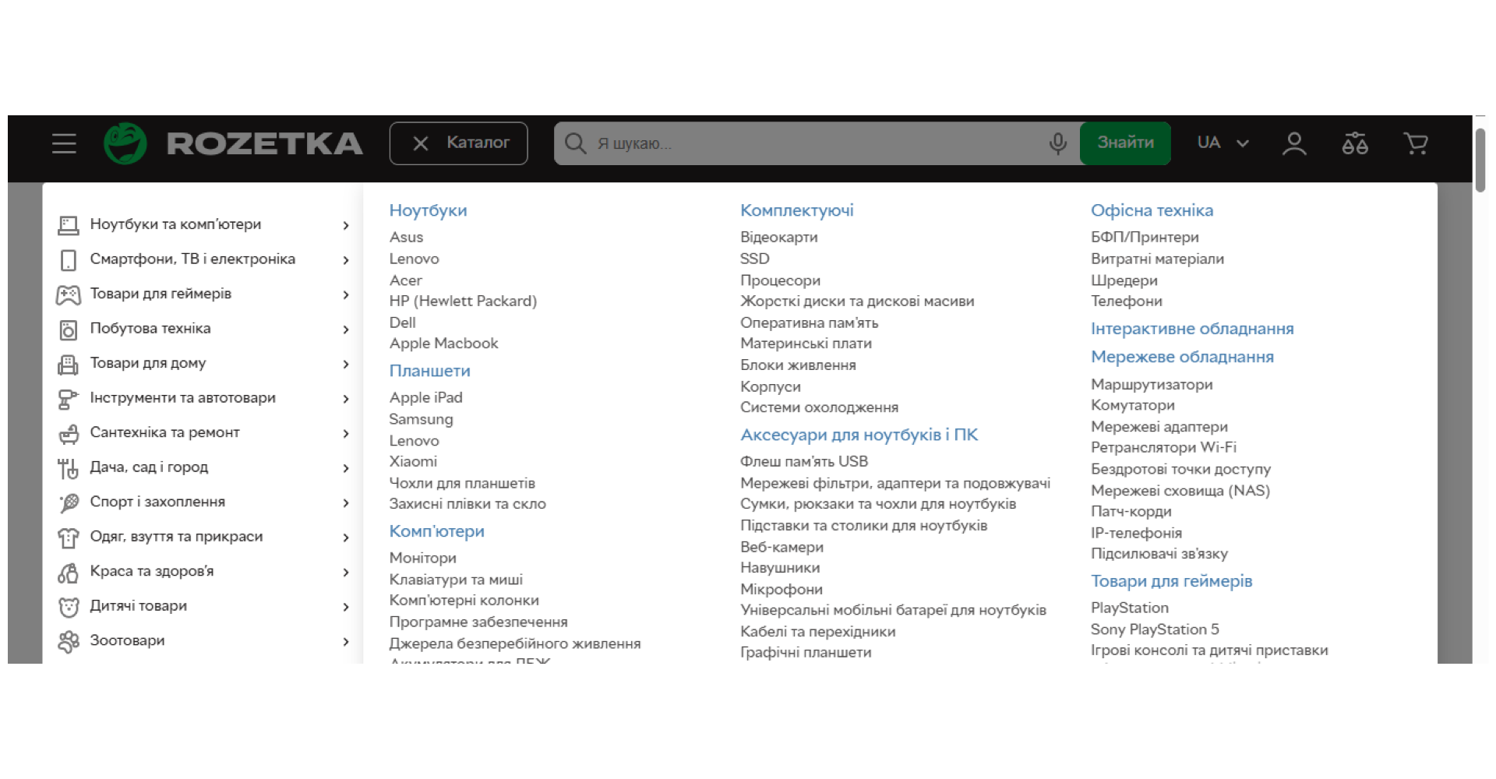
Task: Click the t-shirt icon beside Одяг, взуття
Action: (x=69, y=538)
